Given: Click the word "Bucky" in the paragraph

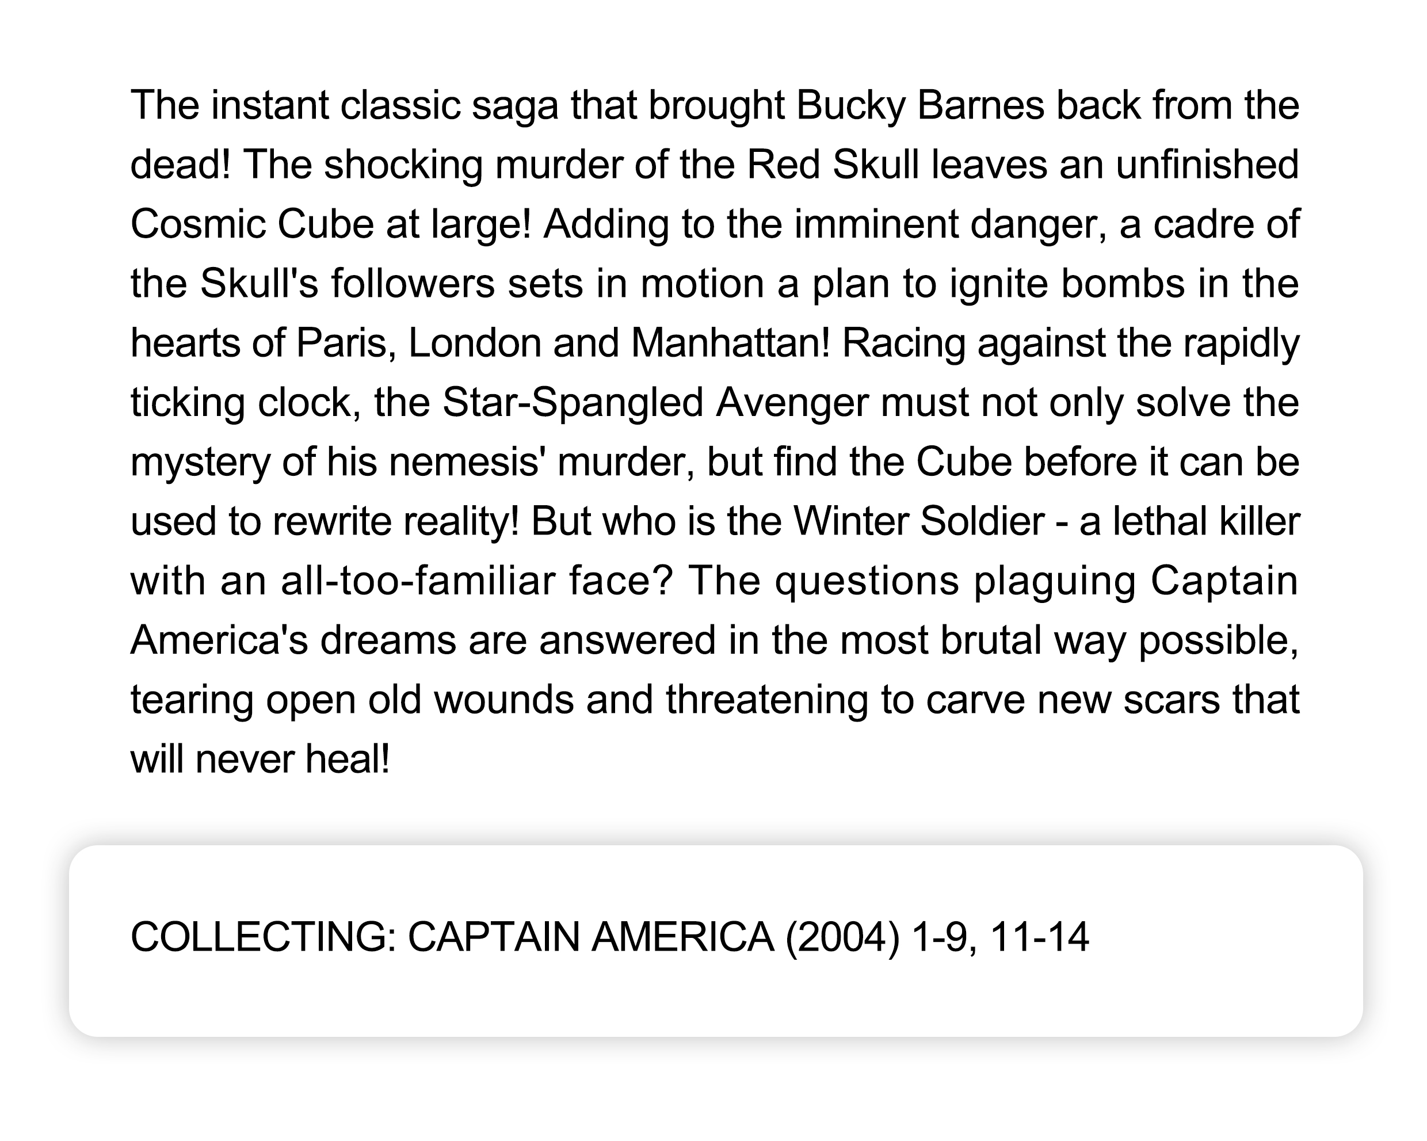Looking at the screenshot, I should 850,106.
